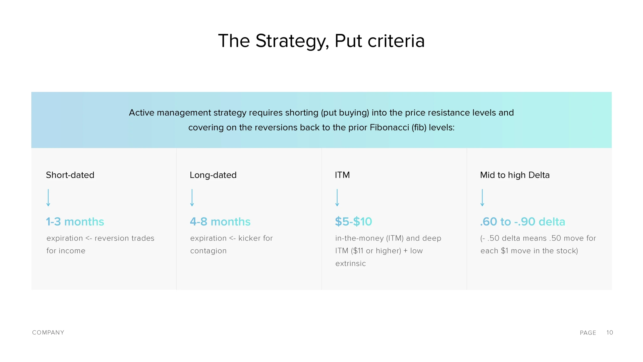
Task: Select the 1-3 months value text
Action: (75, 222)
